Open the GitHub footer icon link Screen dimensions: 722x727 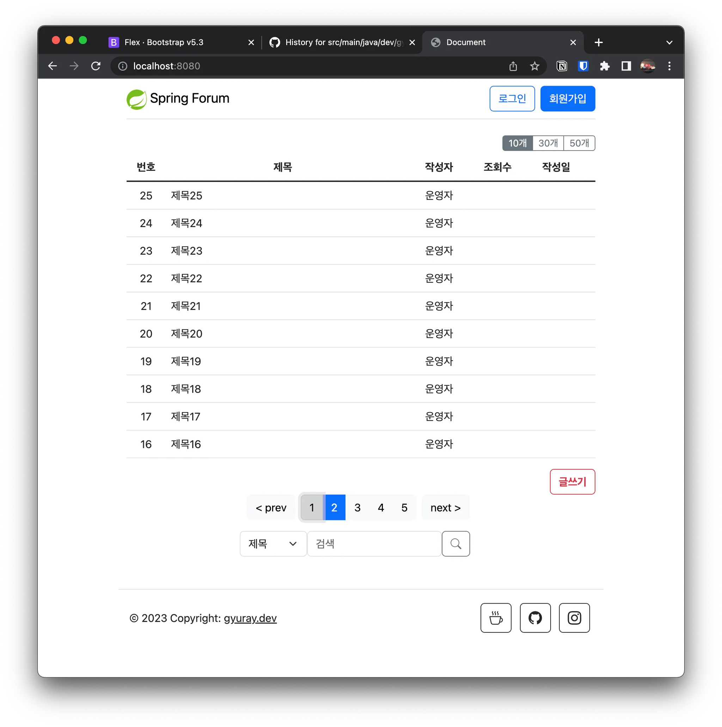click(x=535, y=618)
